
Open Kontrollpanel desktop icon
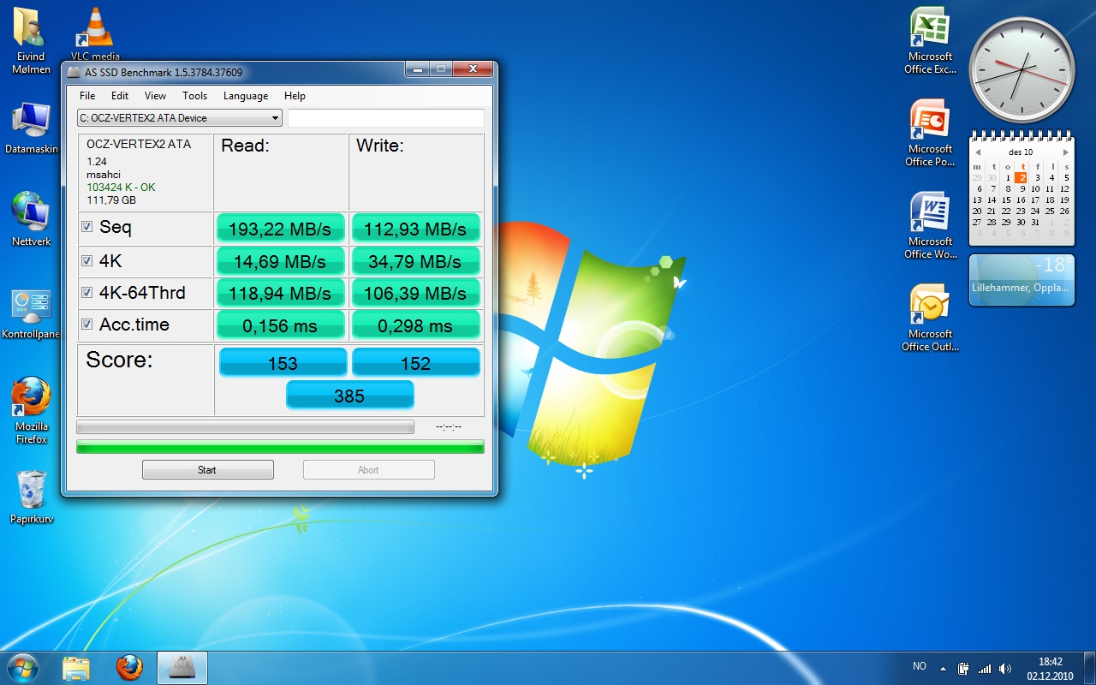[x=31, y=315]
